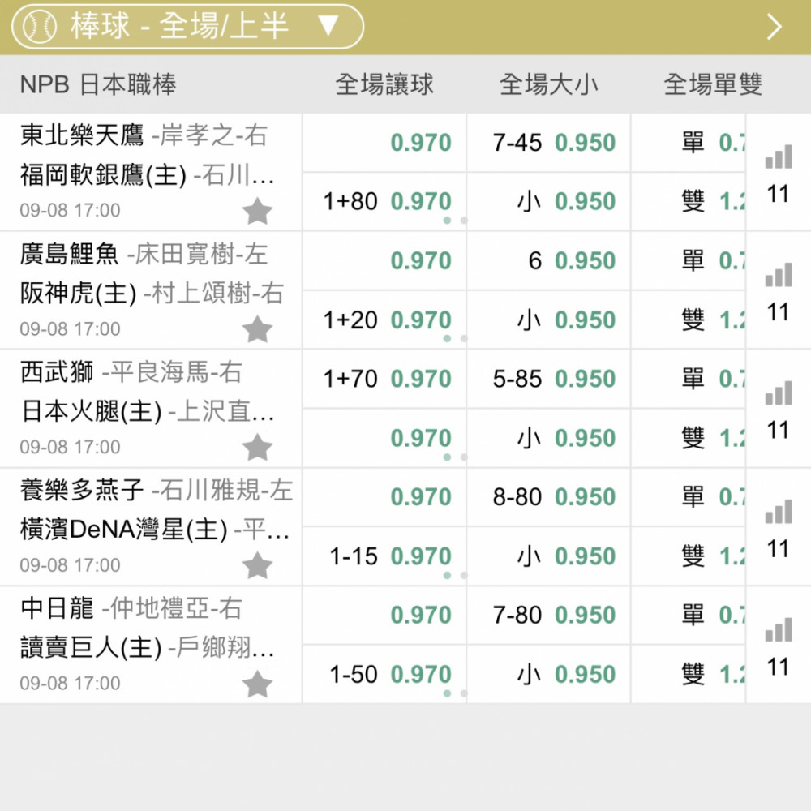This screenshot has height=811, width=811.
Task: Favorite the 養樂多燕子 vs 橫濱DeNA灣星 match star
Action: [x=257, y=565]
